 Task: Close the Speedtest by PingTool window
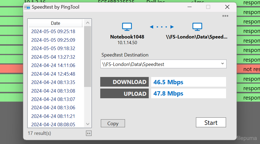click(227, 7)
